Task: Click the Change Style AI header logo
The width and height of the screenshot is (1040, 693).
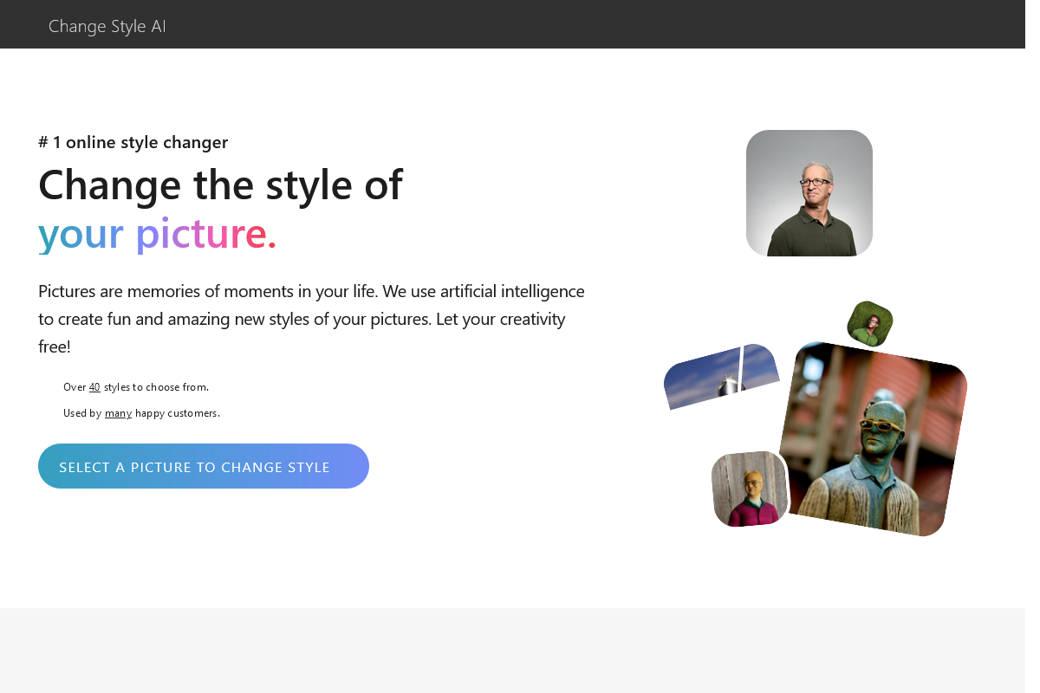Action: [107, 26]
